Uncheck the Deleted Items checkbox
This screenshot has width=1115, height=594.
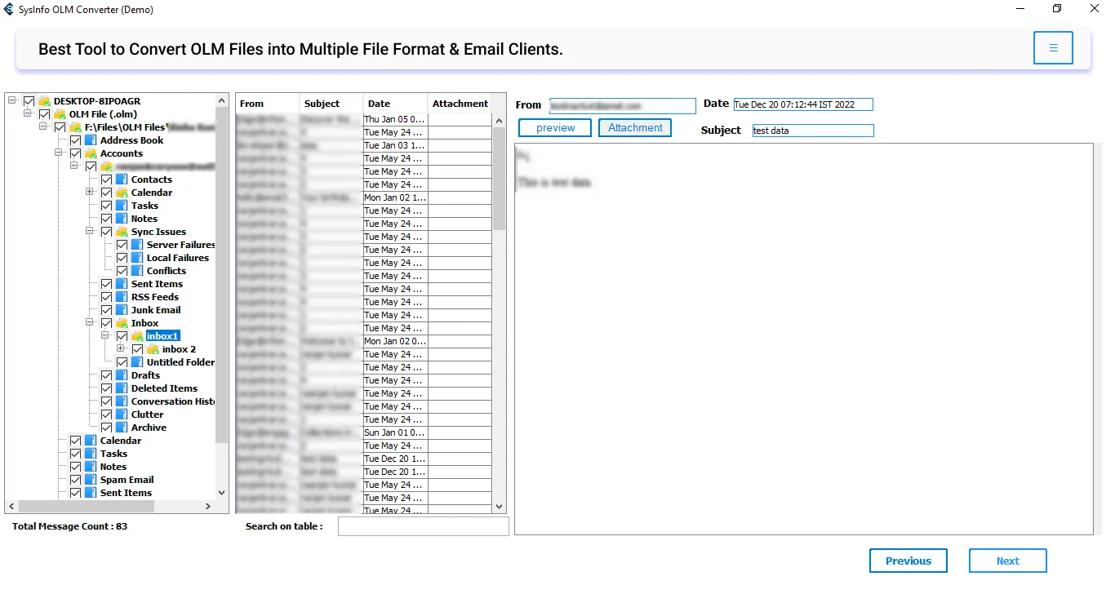click(107, 388)
